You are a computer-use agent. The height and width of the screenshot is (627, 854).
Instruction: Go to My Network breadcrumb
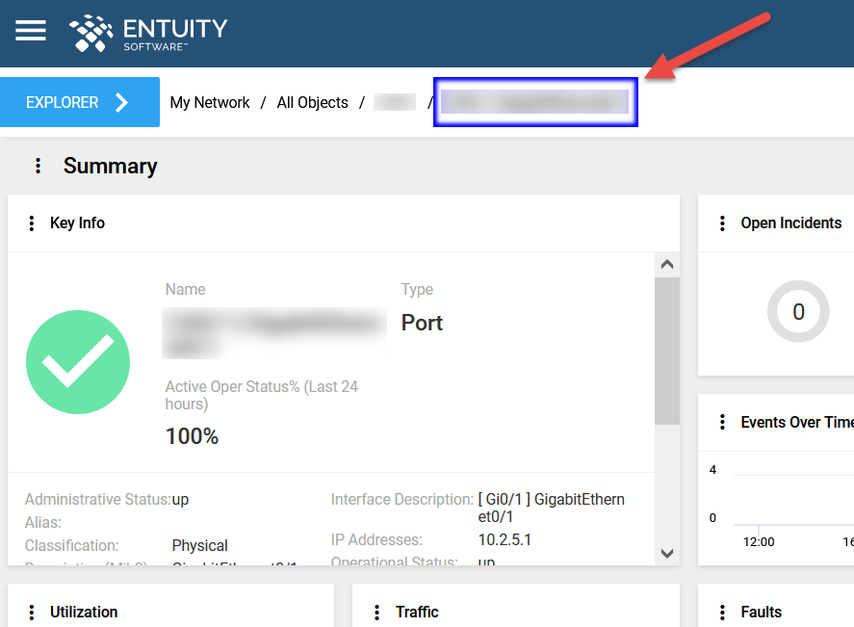coord(210,102)
